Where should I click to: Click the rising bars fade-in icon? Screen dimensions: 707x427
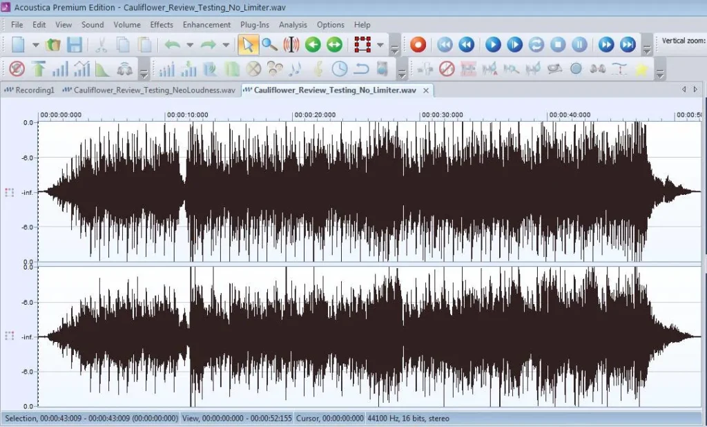[60, 69]
